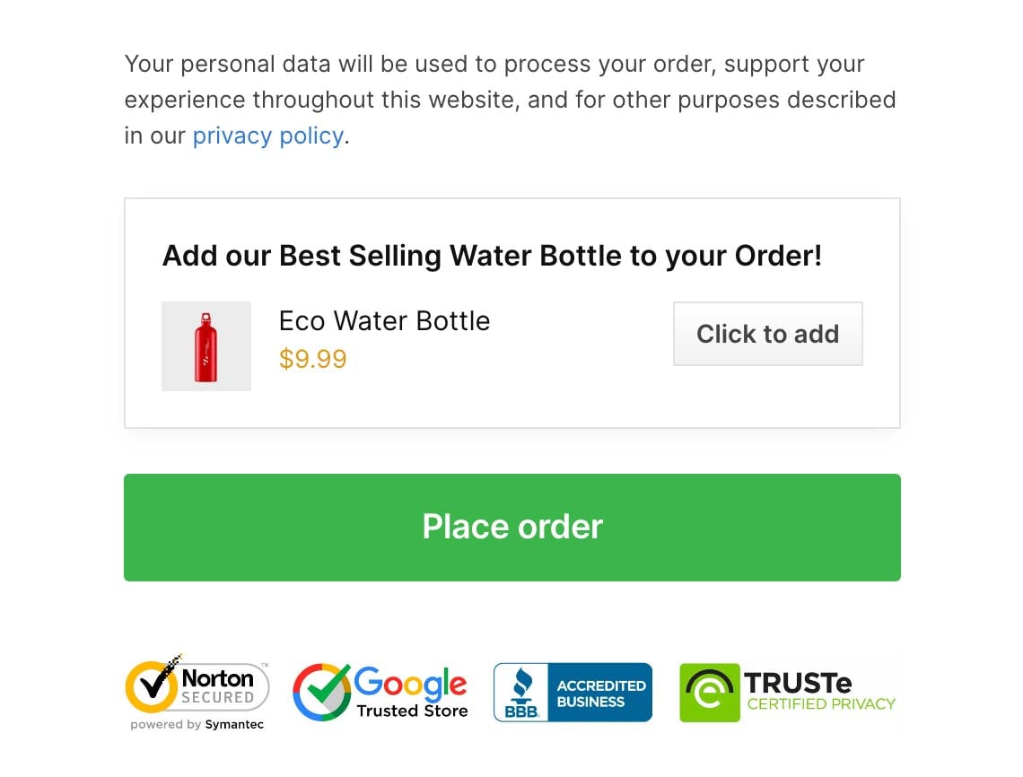The image size is (1023, 777).
Task: Click the BBB Accredited Business badge
Action: pyautogui.click(x=573, y=692)
